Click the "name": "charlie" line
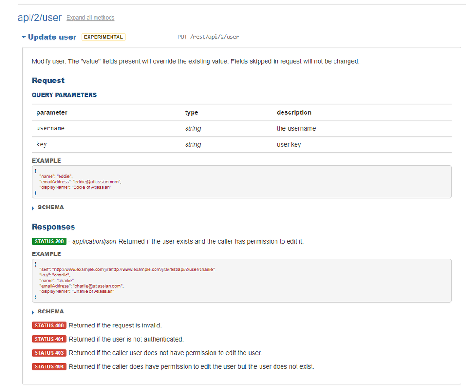Screen dimensions: 468x387 pyautogui.click(x=57, y=281)
